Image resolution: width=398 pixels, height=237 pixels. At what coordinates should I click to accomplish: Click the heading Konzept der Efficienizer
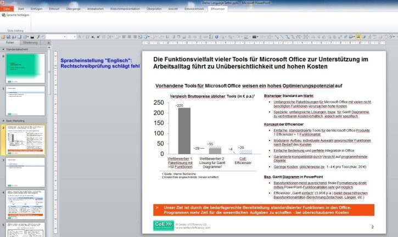[x=283, y=125]
